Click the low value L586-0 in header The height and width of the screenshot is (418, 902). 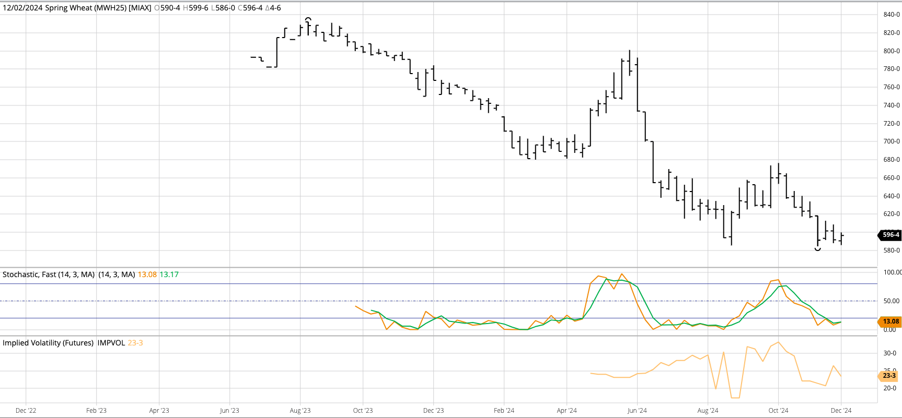[x=223, y=8]
